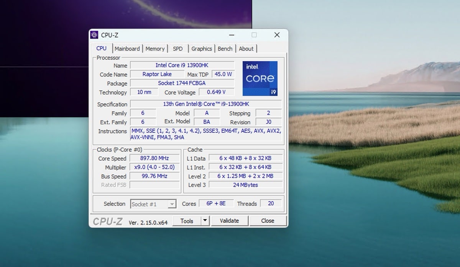Expand the arrow next to Tools
The height and width of the screenshot is (267, 460).
pos(205,221)
